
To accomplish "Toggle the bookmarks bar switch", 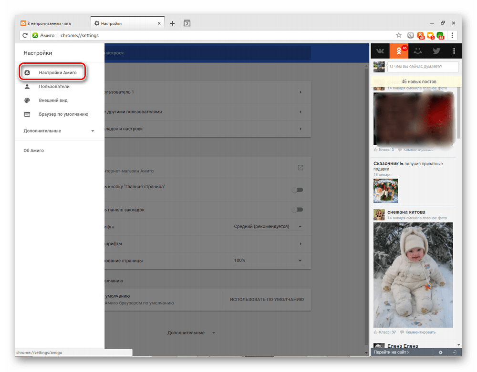I will [298, 210].
